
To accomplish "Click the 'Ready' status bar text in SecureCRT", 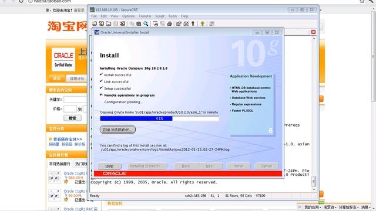I will click(x=95, y=196).
